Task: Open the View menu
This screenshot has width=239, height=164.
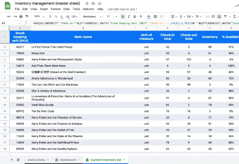Action: pos(34,9)
